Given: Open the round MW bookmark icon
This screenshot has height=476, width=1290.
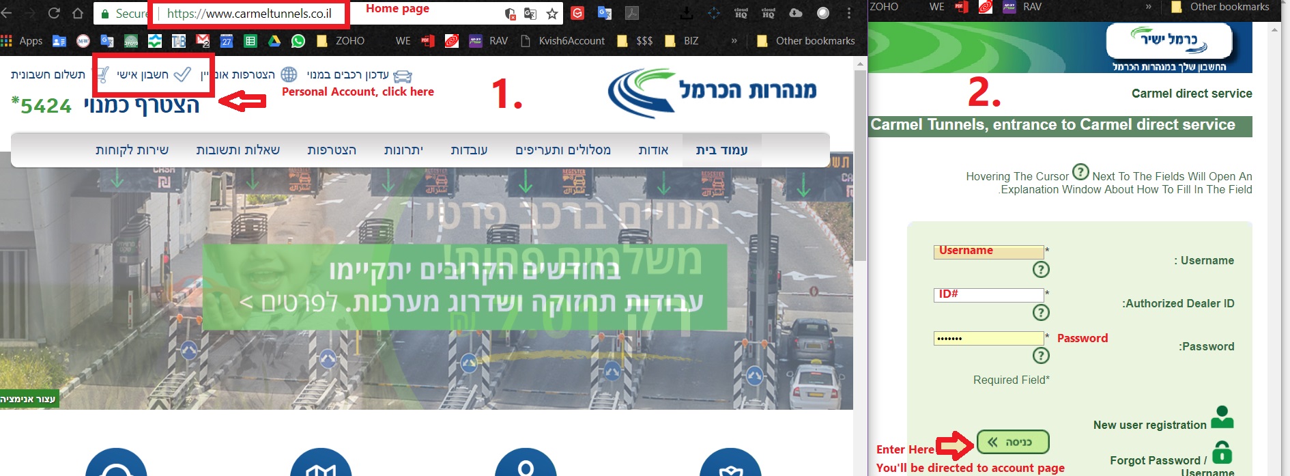Looking at the screenshot, I should click(83, 41).
